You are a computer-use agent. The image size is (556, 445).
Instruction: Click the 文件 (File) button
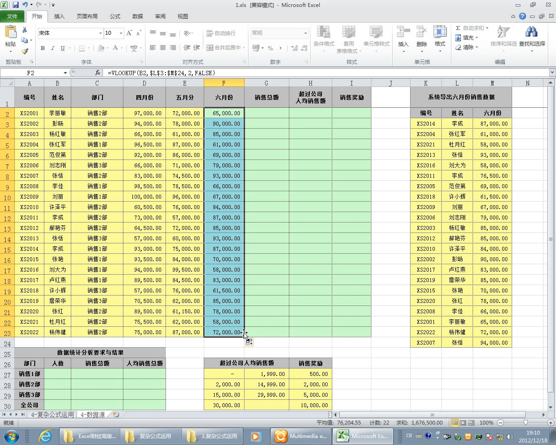12,16
